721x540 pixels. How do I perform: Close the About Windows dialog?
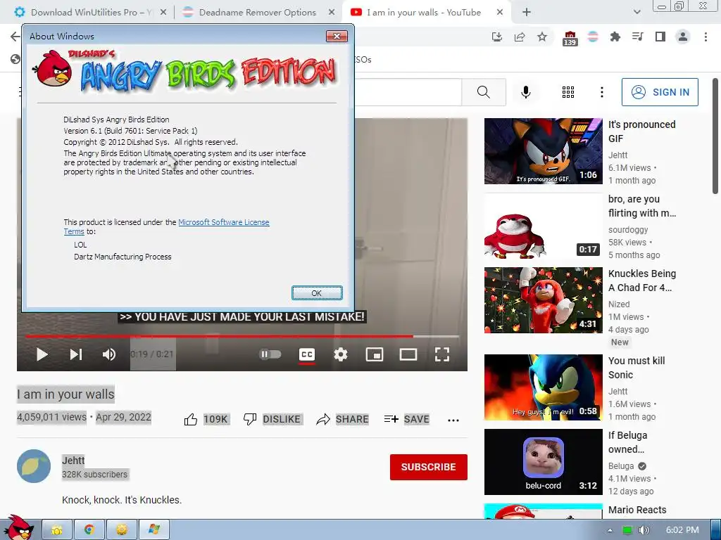(x=337, y=37)
